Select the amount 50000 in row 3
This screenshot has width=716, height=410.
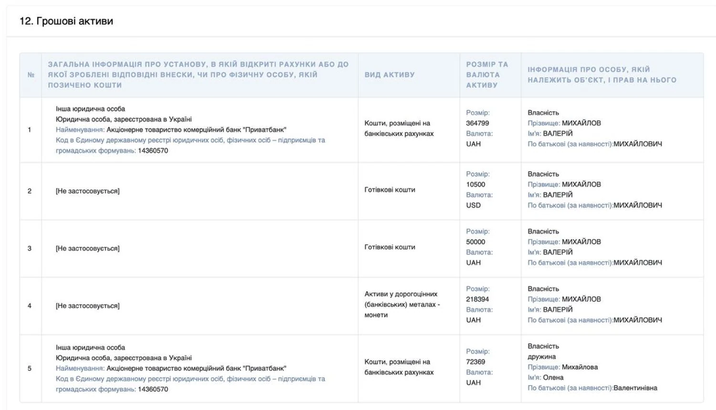(475, 242)
